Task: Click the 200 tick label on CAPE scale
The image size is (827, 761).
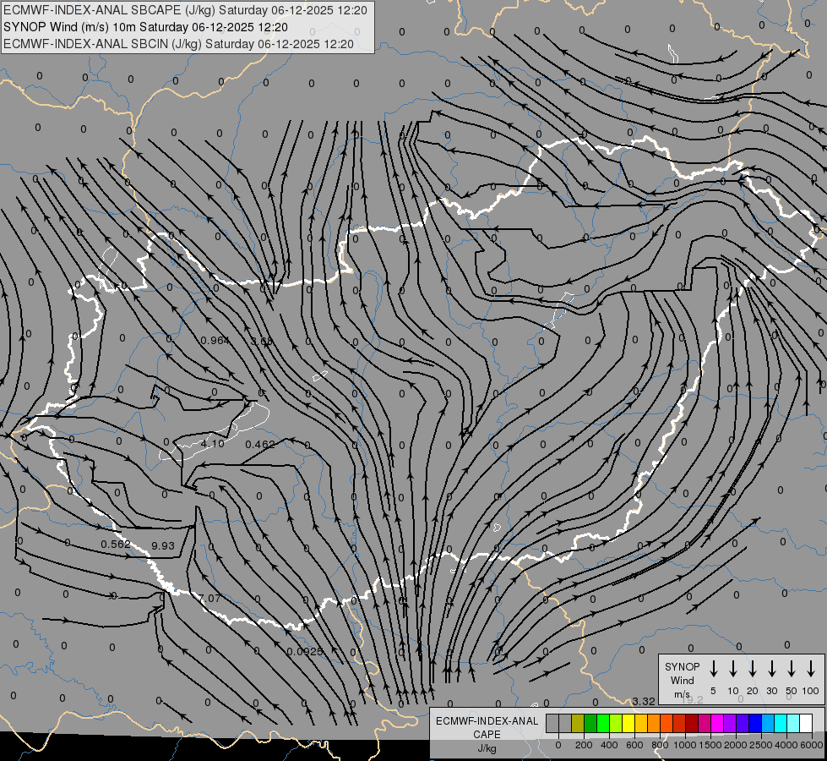Action: pyautogui.click(x=584, y=745)
